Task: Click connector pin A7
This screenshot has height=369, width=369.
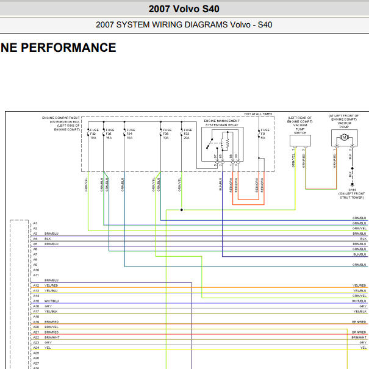Action: (35, 254)
